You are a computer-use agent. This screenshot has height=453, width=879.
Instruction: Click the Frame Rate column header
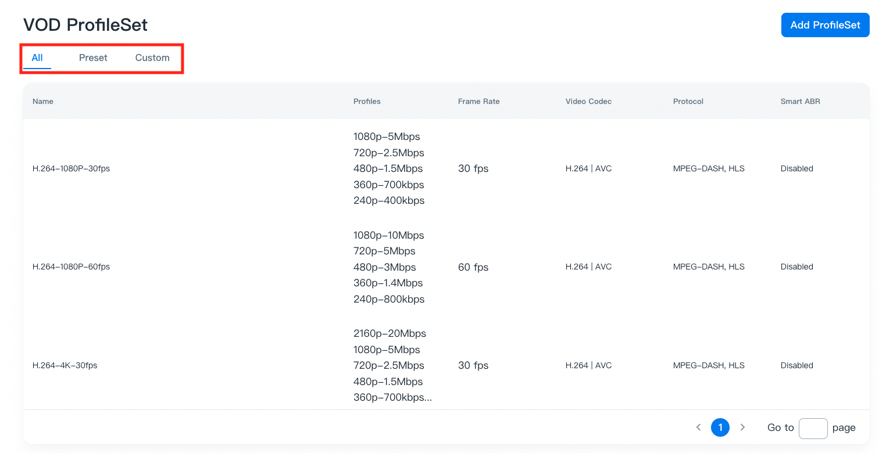(x=478, y=102)
